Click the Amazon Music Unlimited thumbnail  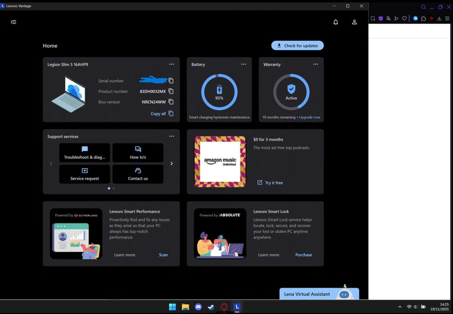(x=220, y=161)
